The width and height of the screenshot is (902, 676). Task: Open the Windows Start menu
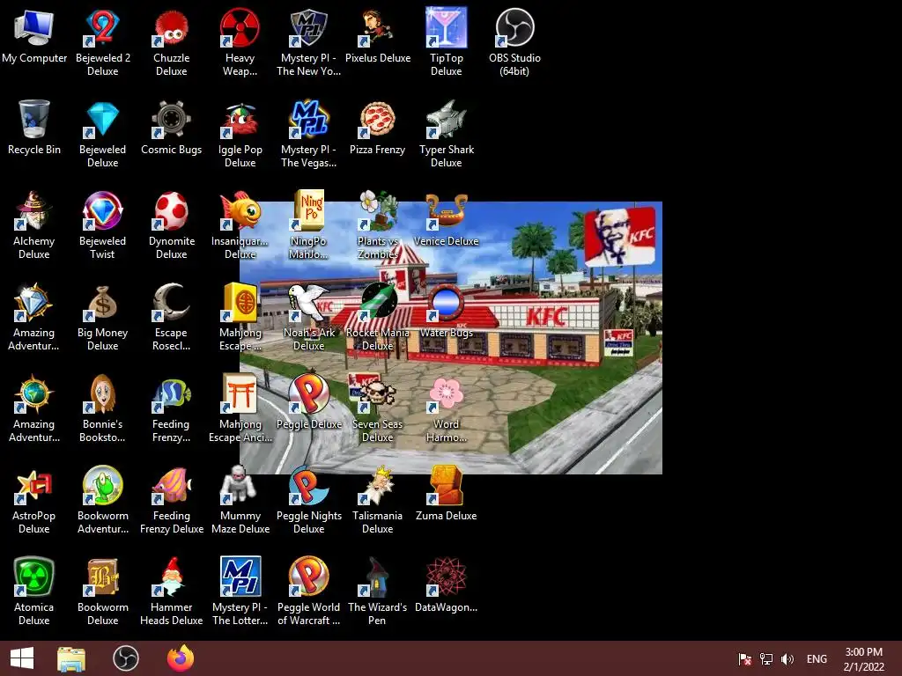pos(22,658)
